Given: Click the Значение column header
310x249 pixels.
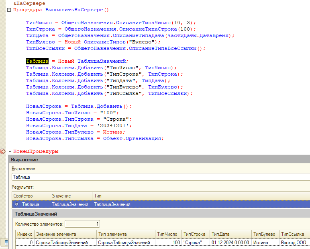Looking at the screenshot, I should tap(71, 195).
